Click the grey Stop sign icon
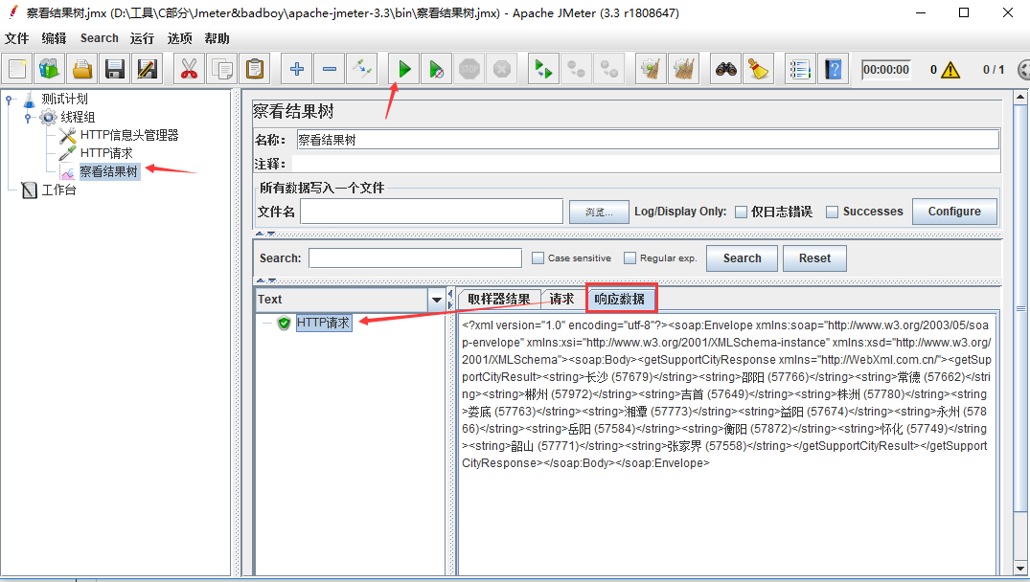The width and height of the screenshot is (1030, 582). (x=469, y=69)
